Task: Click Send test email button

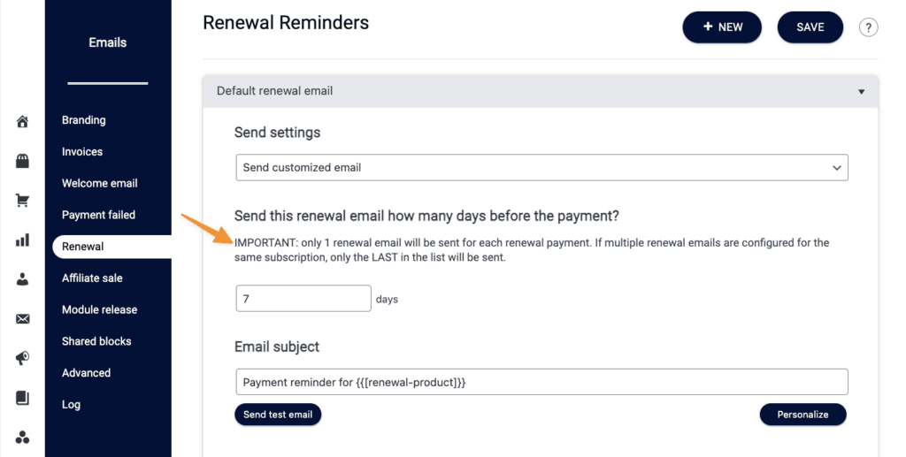Action: pos(278,415)
